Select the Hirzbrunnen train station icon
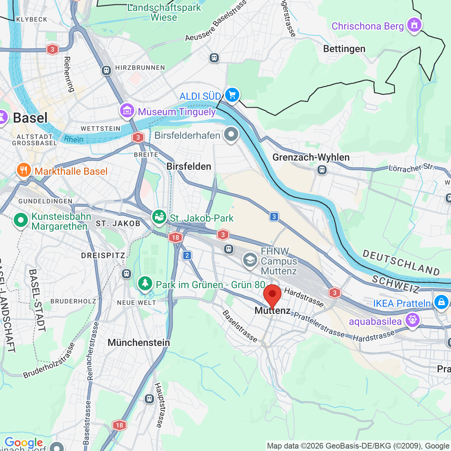Screen dimensions: 451x451 (x=106, y=70)
